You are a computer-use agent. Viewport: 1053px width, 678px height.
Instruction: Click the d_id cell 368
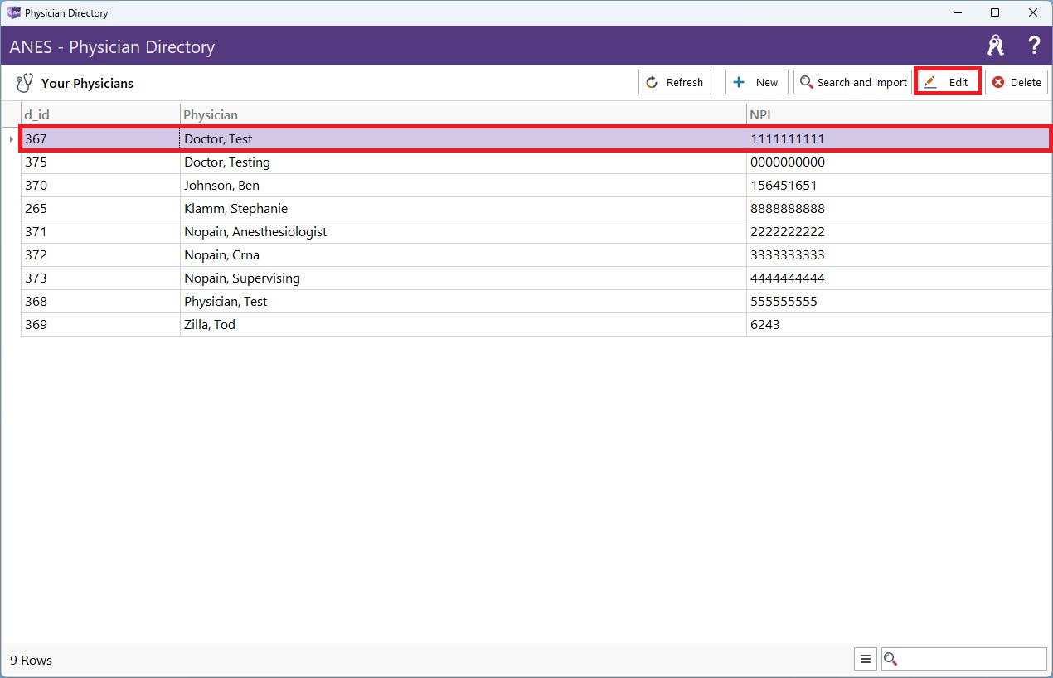pos(100,302)
